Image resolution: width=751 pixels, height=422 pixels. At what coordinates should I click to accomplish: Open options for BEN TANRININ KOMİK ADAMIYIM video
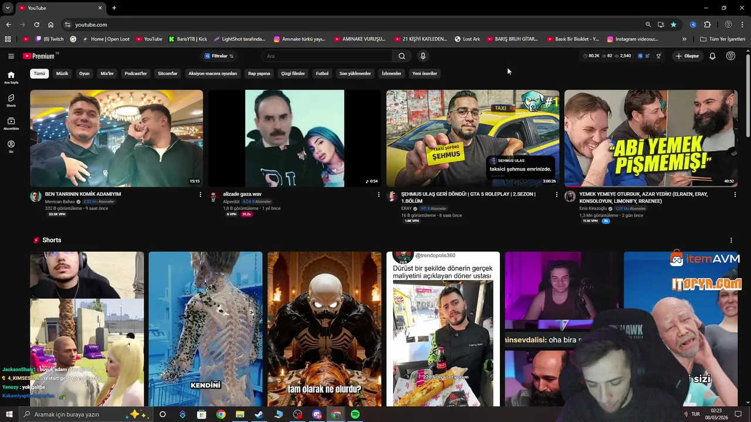click(200, 195)
